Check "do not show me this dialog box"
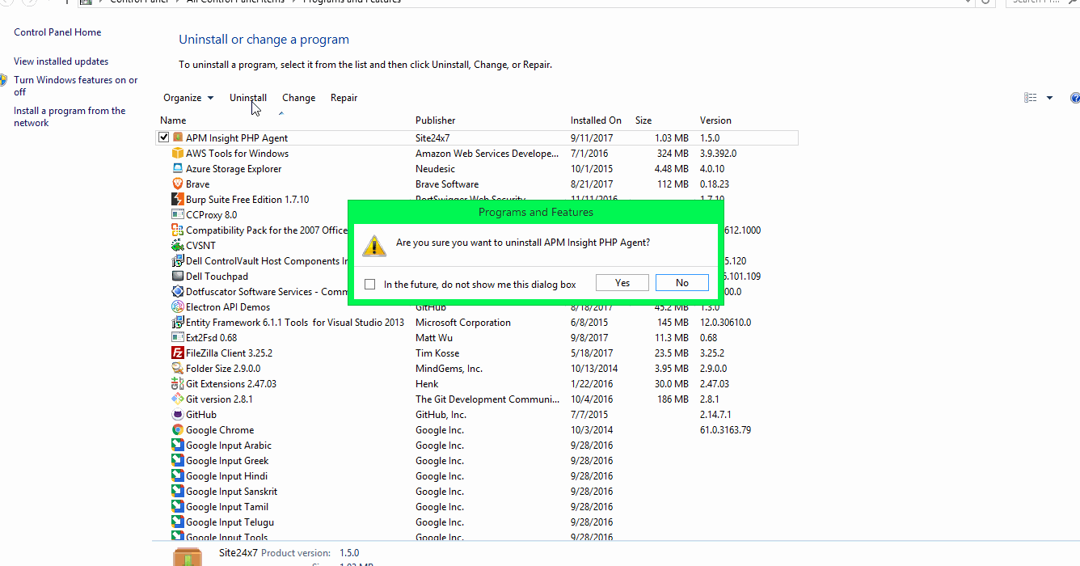 (x=369, y=283)
